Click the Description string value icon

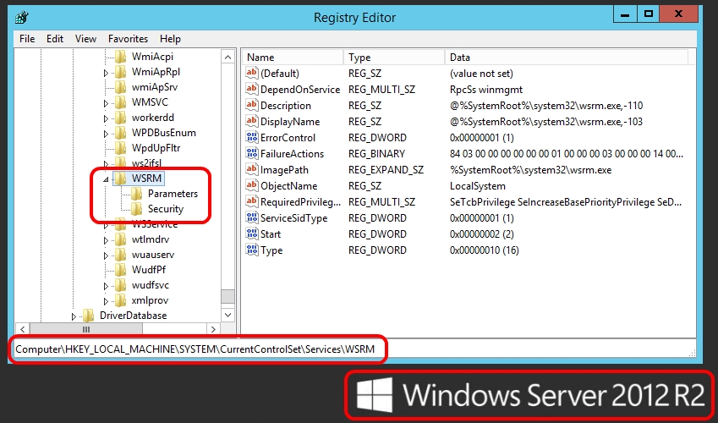(252, 105)
